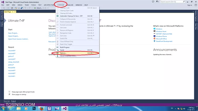Open Spade from the CodeMaid menu
198x111 pixels.
tap(77, 50)
